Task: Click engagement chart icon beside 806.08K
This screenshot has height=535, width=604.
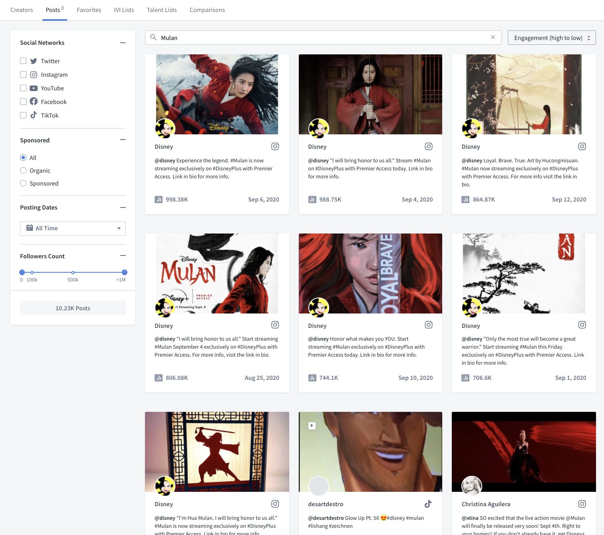Action: [159, 378]
